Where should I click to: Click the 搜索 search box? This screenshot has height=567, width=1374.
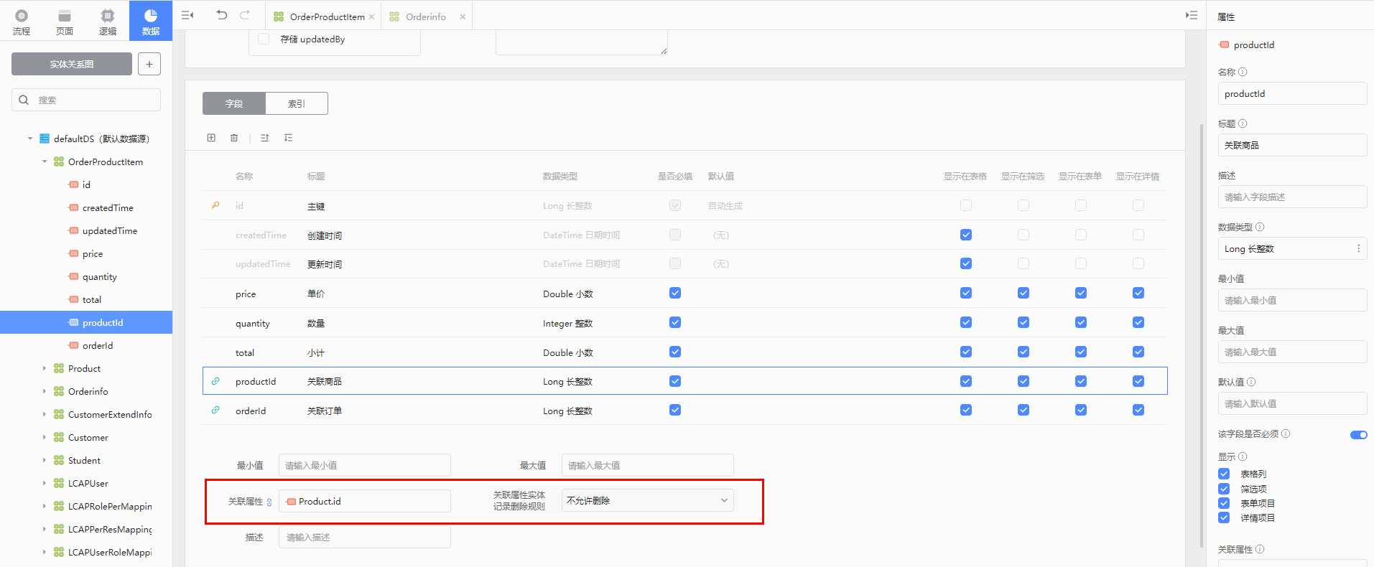point(86,100)
